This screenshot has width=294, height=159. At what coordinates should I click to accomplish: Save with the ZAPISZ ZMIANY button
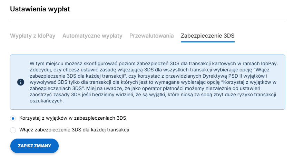[x=34, y=146]
